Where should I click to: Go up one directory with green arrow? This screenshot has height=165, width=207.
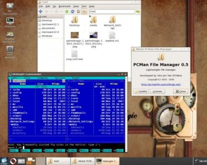[x=67, y=11]
